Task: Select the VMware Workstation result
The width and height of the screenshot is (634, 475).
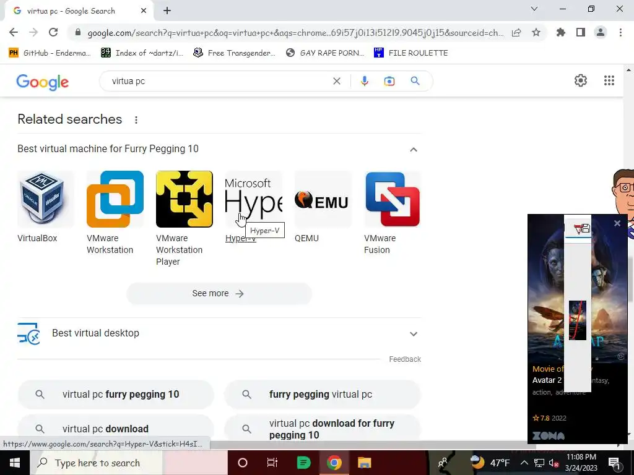Action: coord(115,213)
